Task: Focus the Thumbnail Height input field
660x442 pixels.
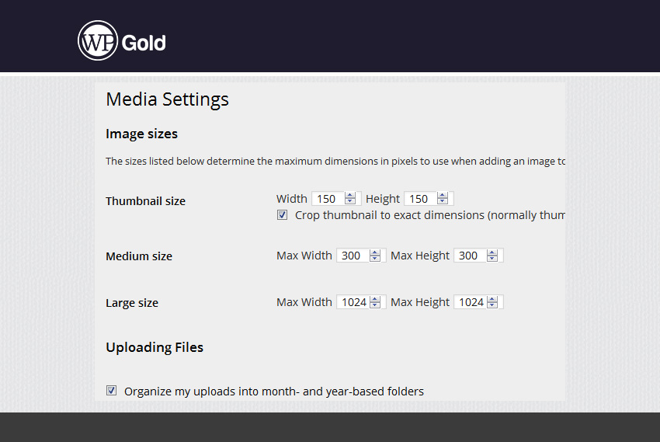Action: (420, 199)
